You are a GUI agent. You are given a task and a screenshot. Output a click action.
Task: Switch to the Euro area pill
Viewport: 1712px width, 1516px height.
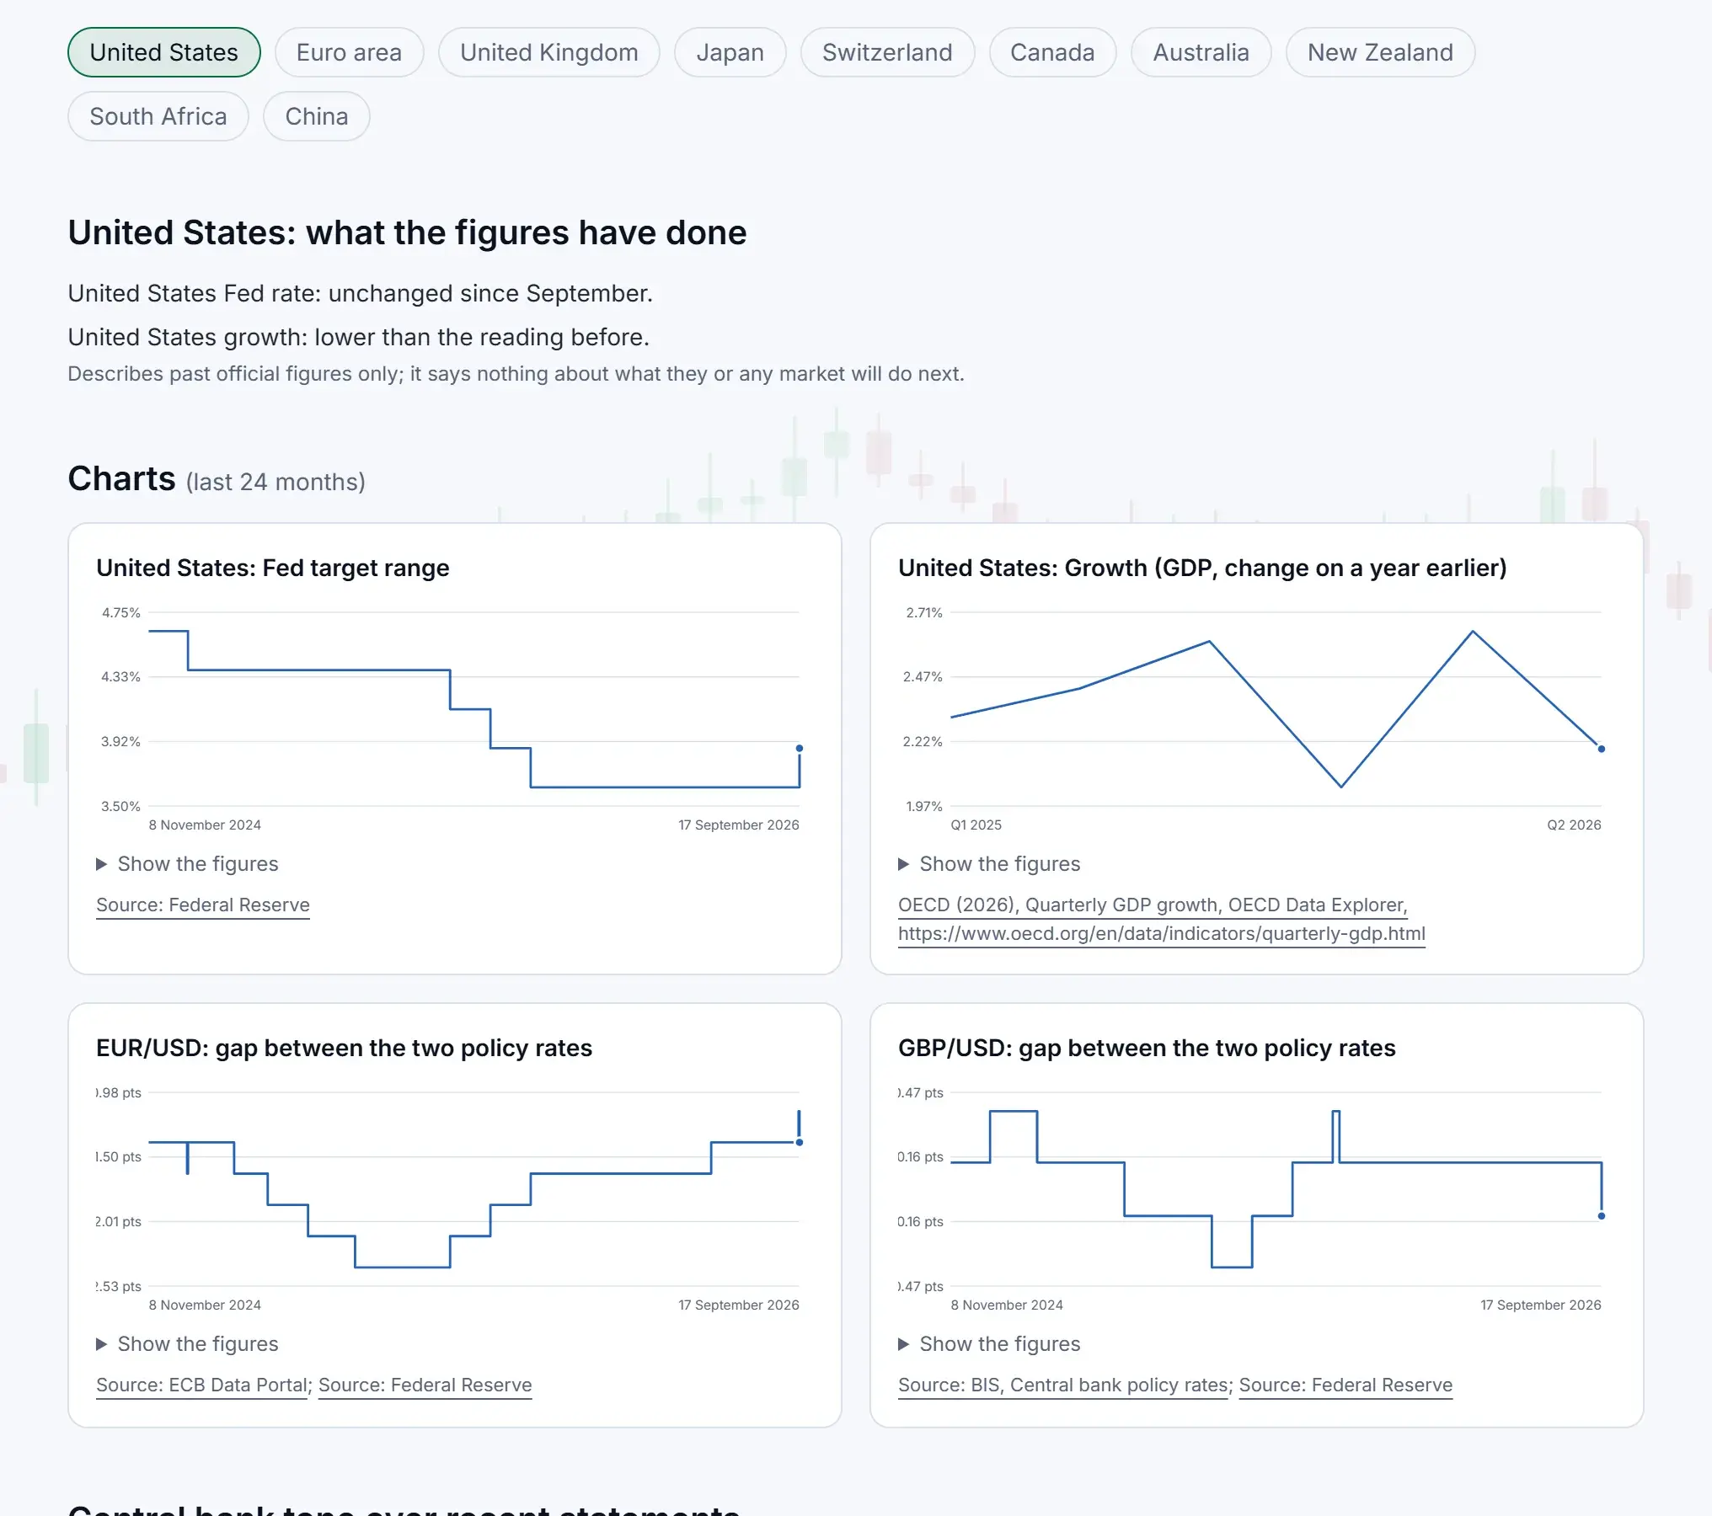pos(349,52)
